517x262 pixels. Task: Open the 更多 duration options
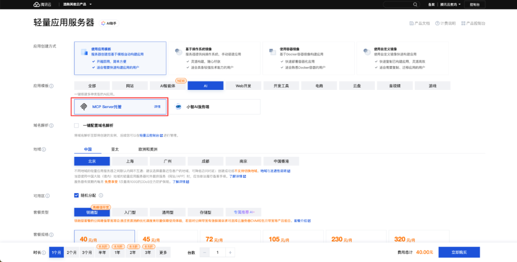163,253
